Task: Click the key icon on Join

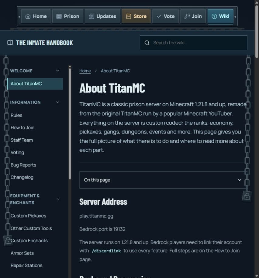Action: point(187,16)
